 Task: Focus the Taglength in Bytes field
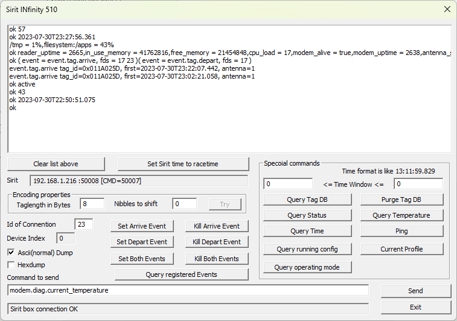pos(92,204)
